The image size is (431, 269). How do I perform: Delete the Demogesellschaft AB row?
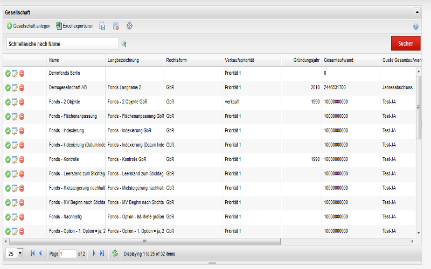[x=22, y=88]
